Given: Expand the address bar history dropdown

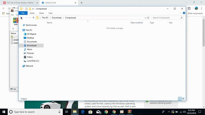Looking at the screenshot, I should point(145,18).
